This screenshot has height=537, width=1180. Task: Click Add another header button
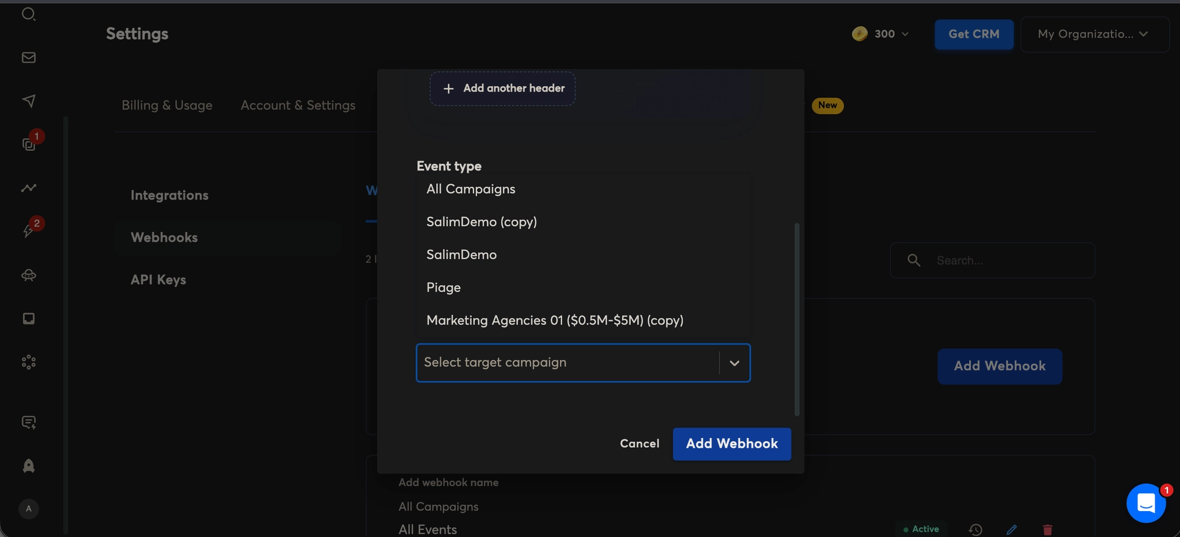click(x=502, y=89)
